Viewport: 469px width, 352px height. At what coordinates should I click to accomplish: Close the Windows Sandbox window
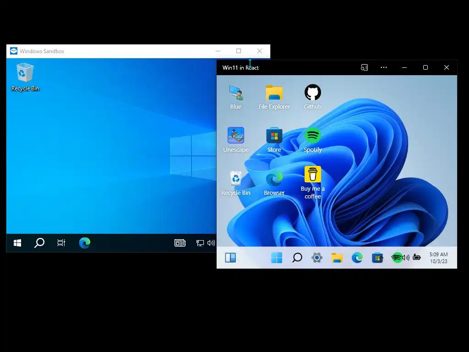[x=260, y=51]
